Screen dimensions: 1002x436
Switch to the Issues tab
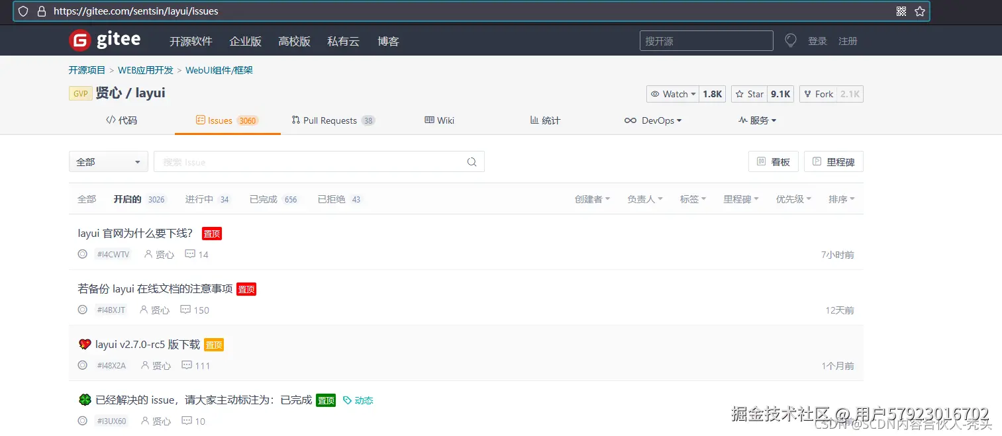coord(227,120)
